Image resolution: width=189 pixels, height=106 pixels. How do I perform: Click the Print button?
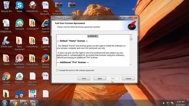click(84, 79)
